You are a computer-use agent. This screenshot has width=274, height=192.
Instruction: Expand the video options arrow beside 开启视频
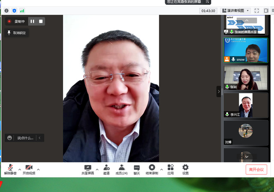[38, 168]
